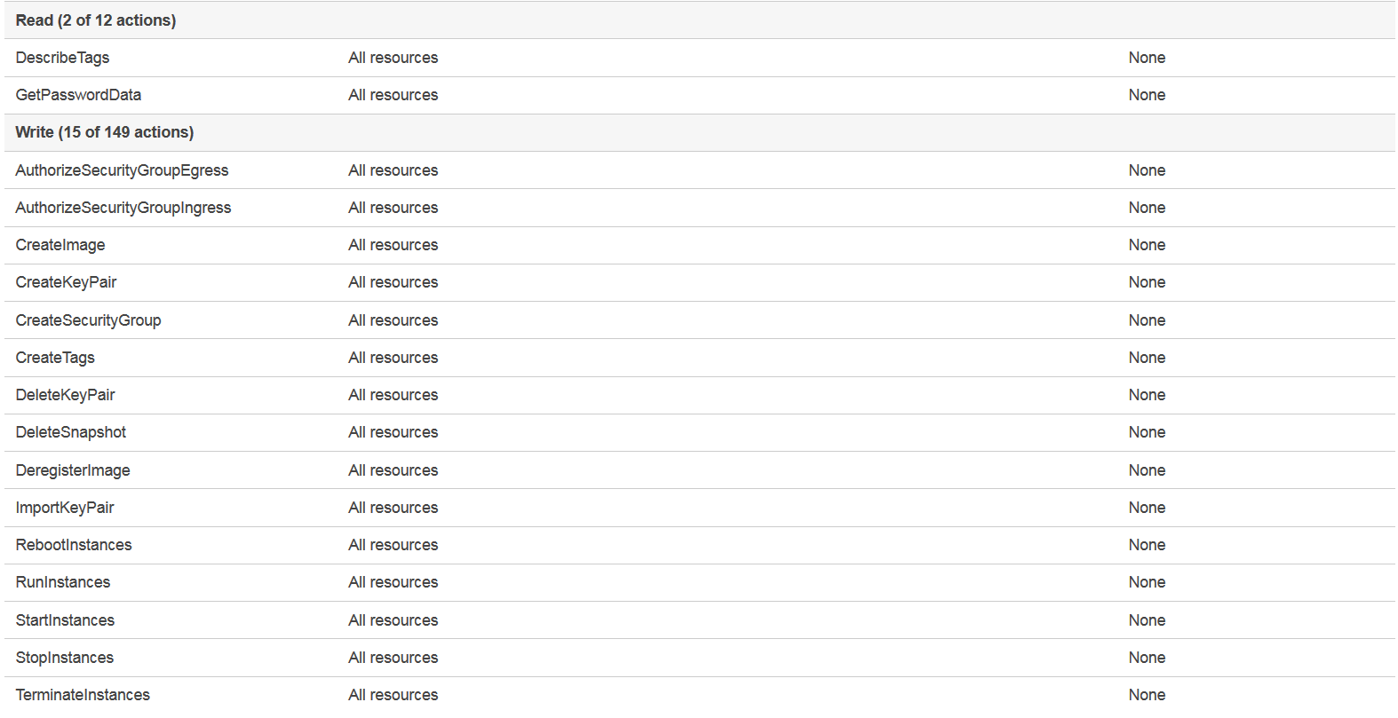1398x718 pixels.
Task: Select the DescribeTags action
Action: point(62,58)
